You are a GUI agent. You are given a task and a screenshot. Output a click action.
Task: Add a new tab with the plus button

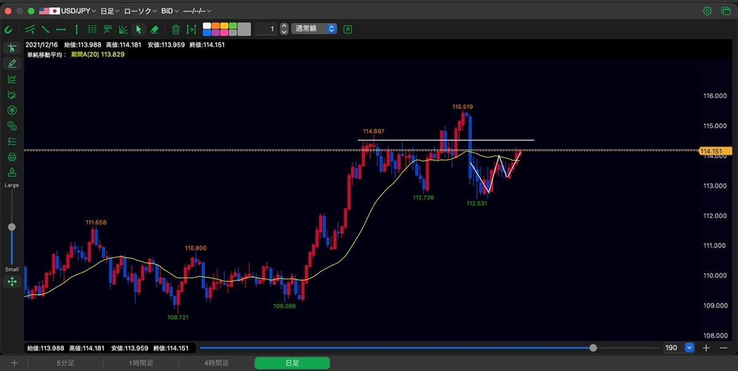click(14, 363)
